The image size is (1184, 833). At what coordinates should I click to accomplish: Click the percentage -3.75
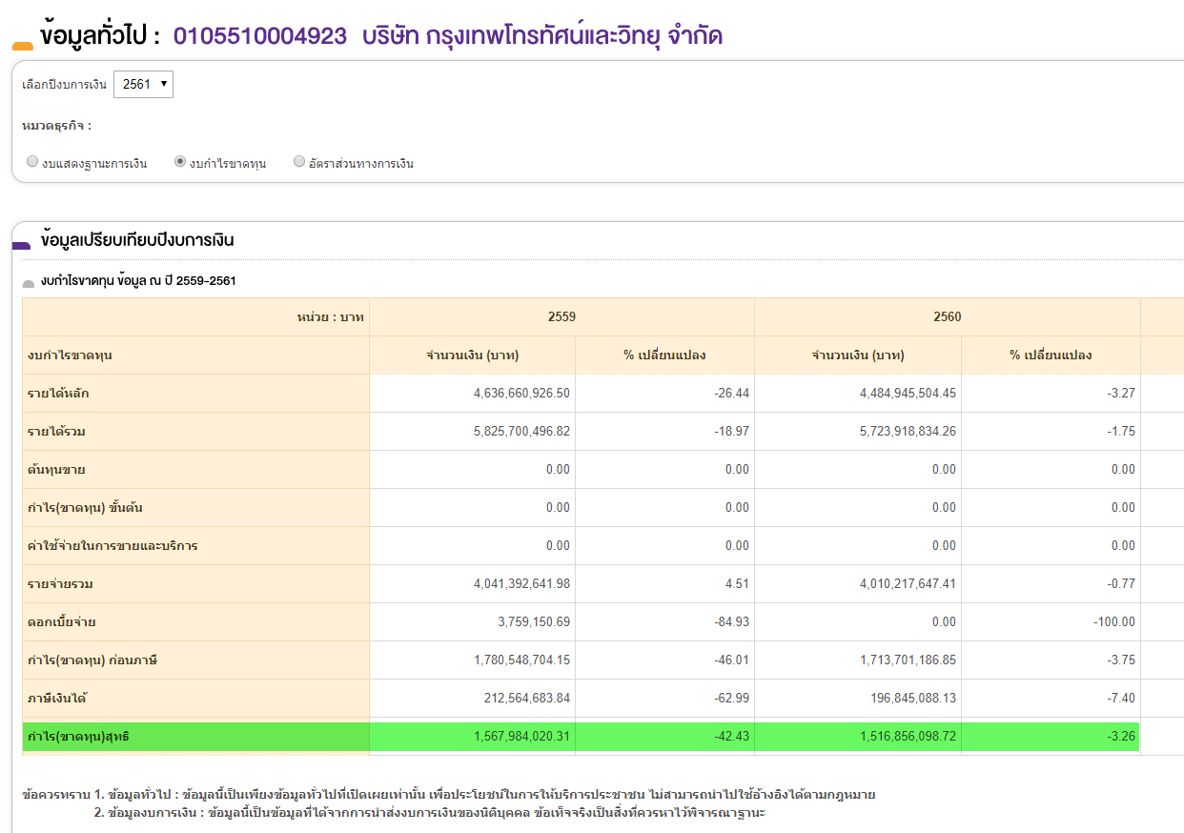[x=1120, y=660]
